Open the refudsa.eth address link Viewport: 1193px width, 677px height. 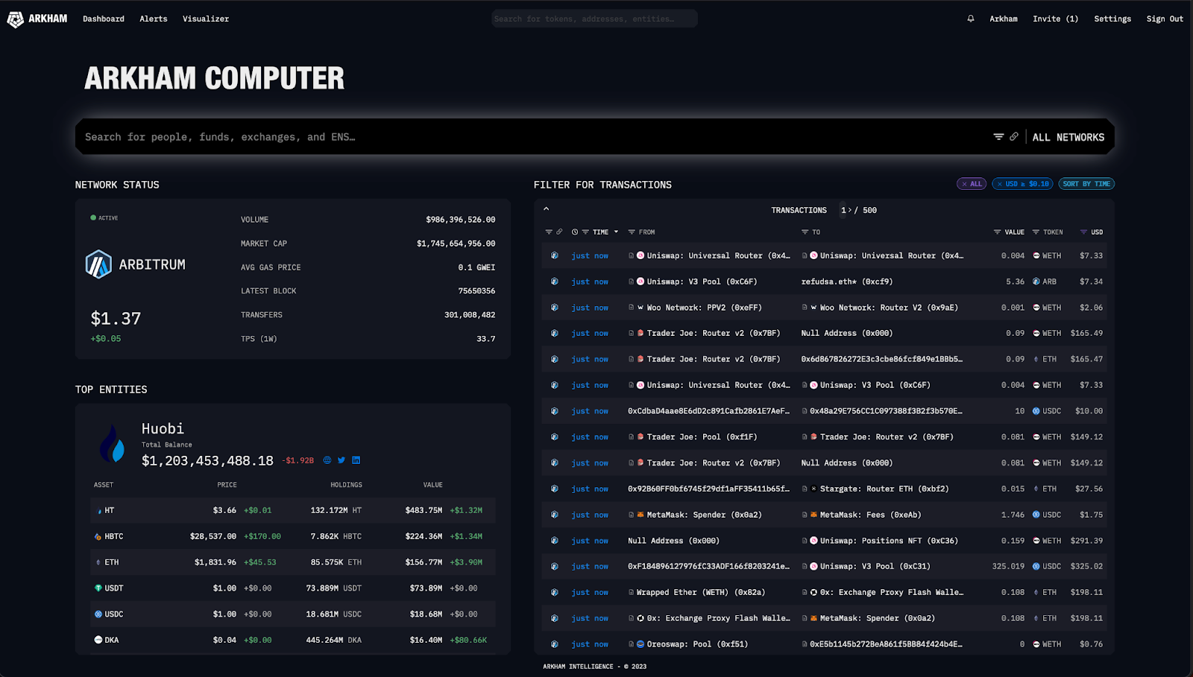coord(847,282)
